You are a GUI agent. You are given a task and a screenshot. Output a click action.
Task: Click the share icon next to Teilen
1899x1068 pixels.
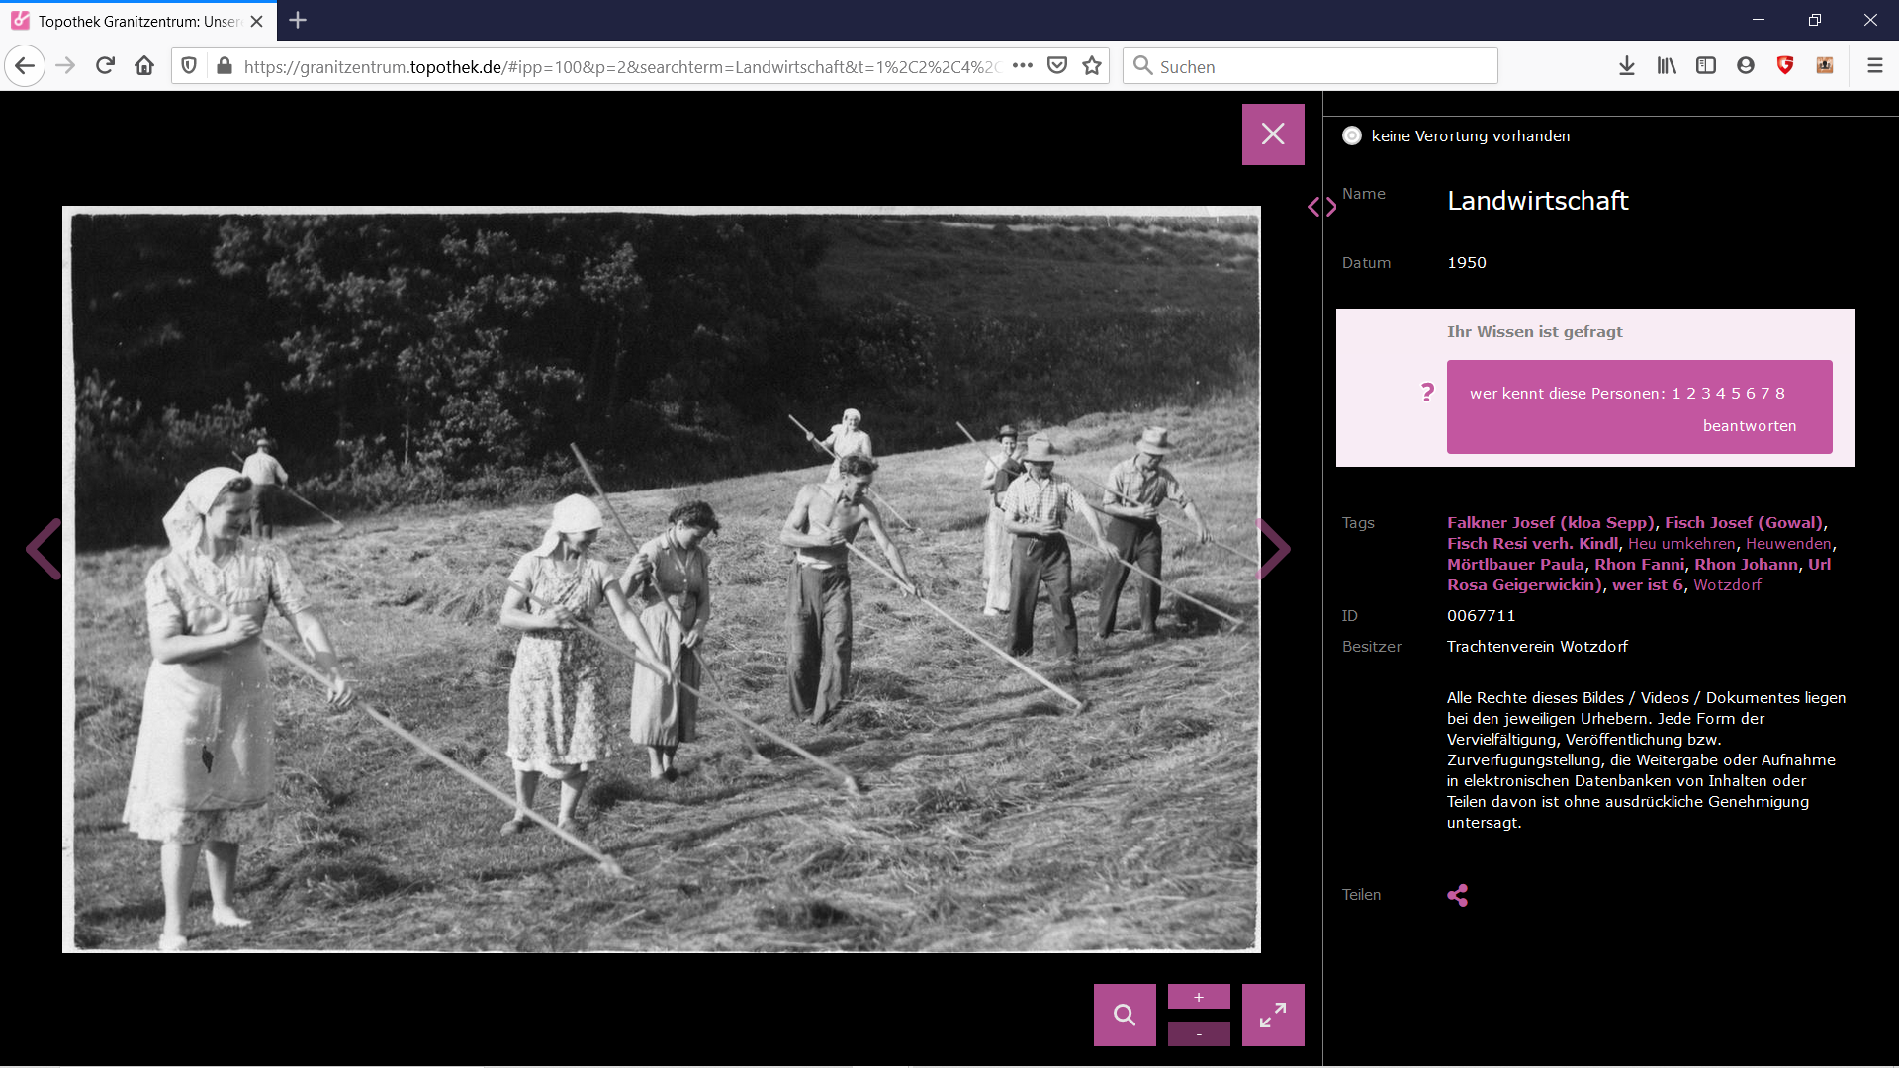(x=1457, y=895)
